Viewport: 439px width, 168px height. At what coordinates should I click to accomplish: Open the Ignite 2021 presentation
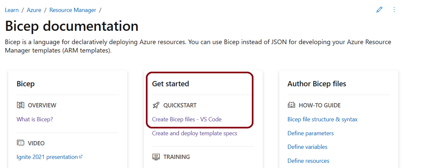tap(47, 157)
